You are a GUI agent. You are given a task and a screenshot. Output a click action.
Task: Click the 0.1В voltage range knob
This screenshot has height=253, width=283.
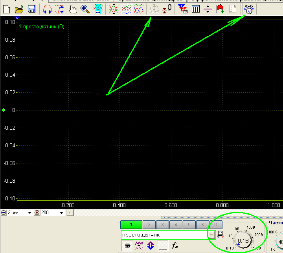(243, 241)
